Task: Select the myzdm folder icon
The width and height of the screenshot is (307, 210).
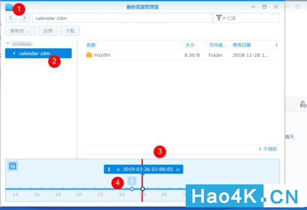Action: (x=89, y=55)
